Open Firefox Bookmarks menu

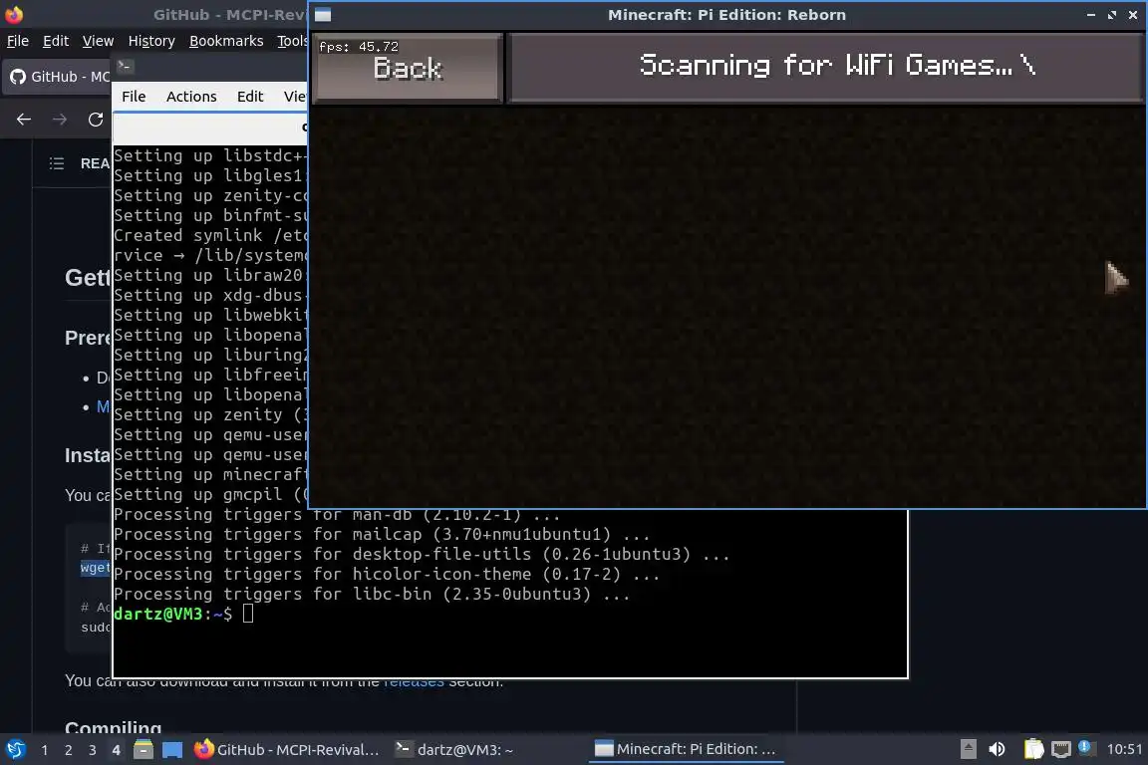pyautogui.click(x=226, y=41)
